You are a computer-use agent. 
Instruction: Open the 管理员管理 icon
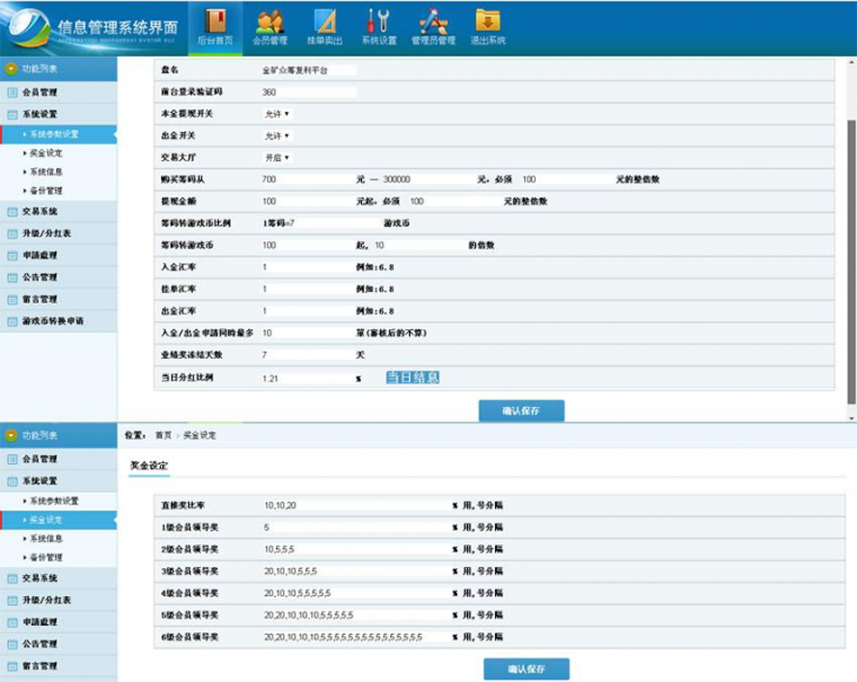point(433,22)
